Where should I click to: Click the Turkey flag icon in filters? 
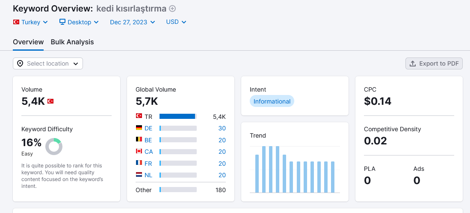click(16, 22)
